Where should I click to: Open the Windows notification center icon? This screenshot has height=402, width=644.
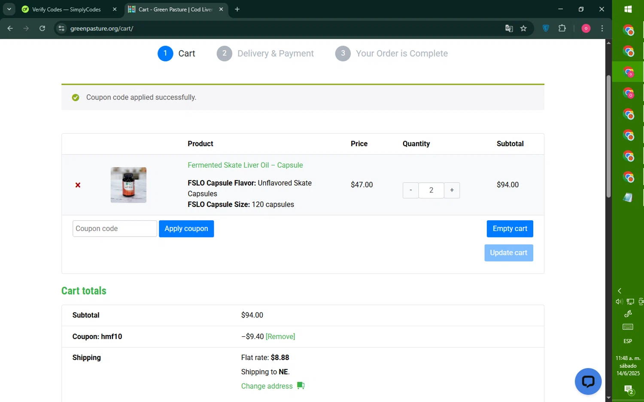point(629,390)
